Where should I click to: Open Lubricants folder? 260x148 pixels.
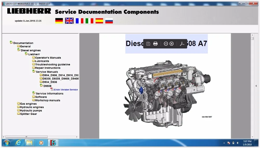coord(42,61)
